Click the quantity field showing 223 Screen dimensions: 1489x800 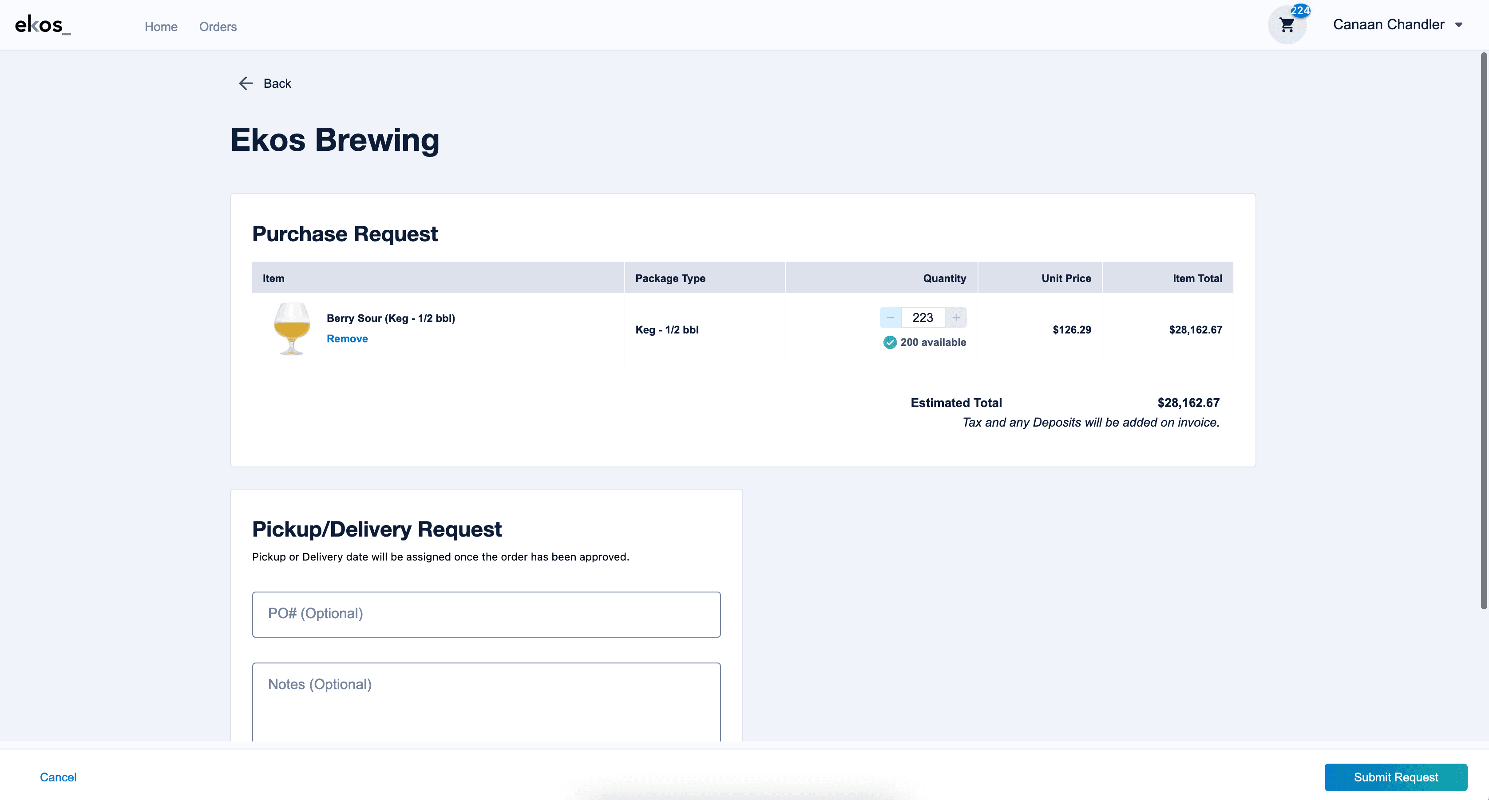923,318
